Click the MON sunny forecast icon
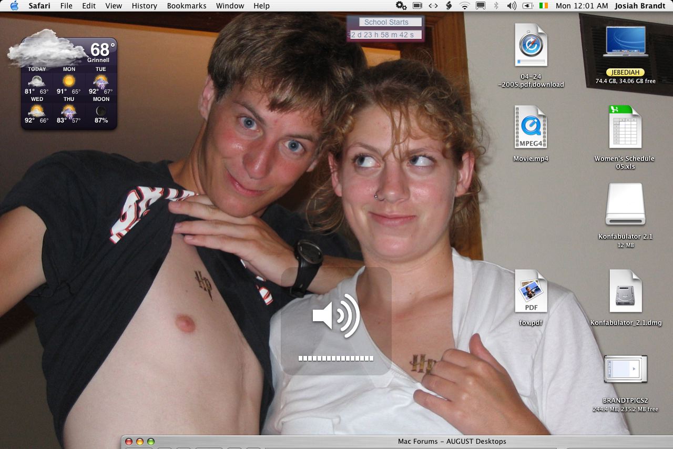673x449 pixels. click(x=69, y=81)
